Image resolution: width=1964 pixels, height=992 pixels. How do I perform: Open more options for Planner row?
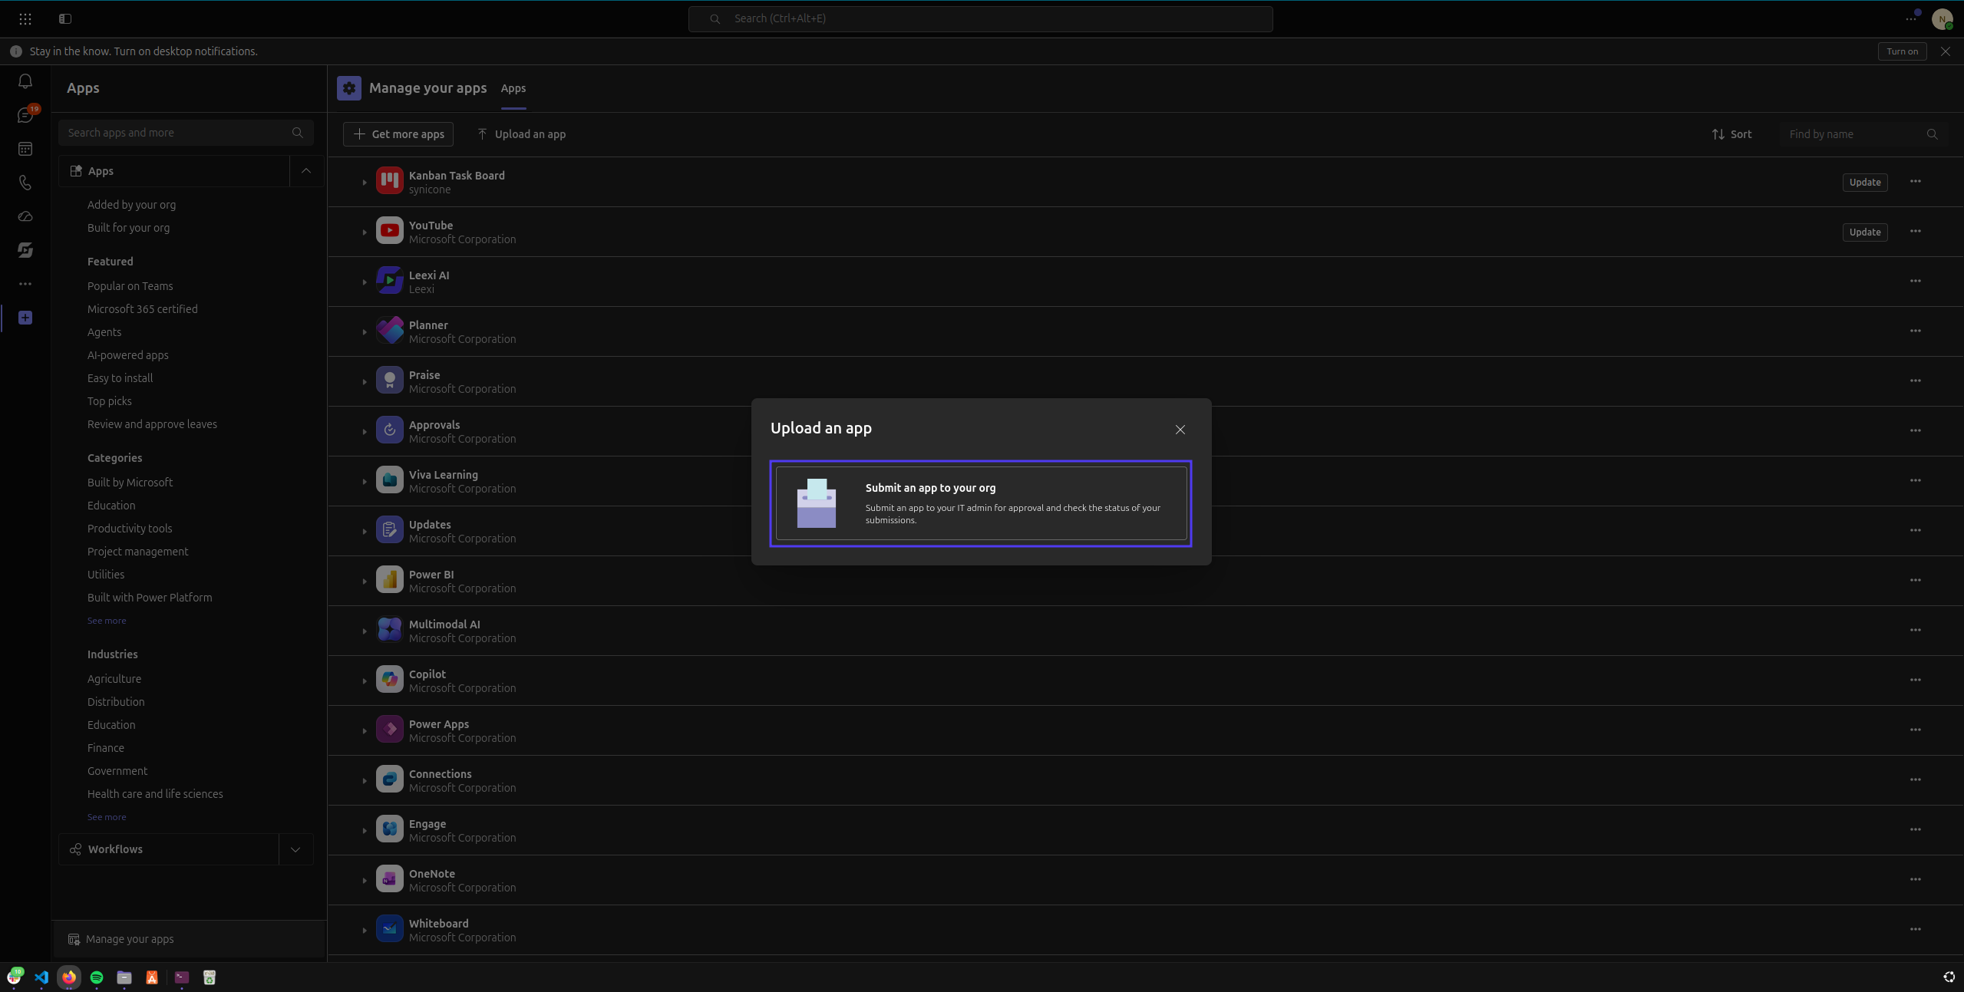click(1916, 331)
